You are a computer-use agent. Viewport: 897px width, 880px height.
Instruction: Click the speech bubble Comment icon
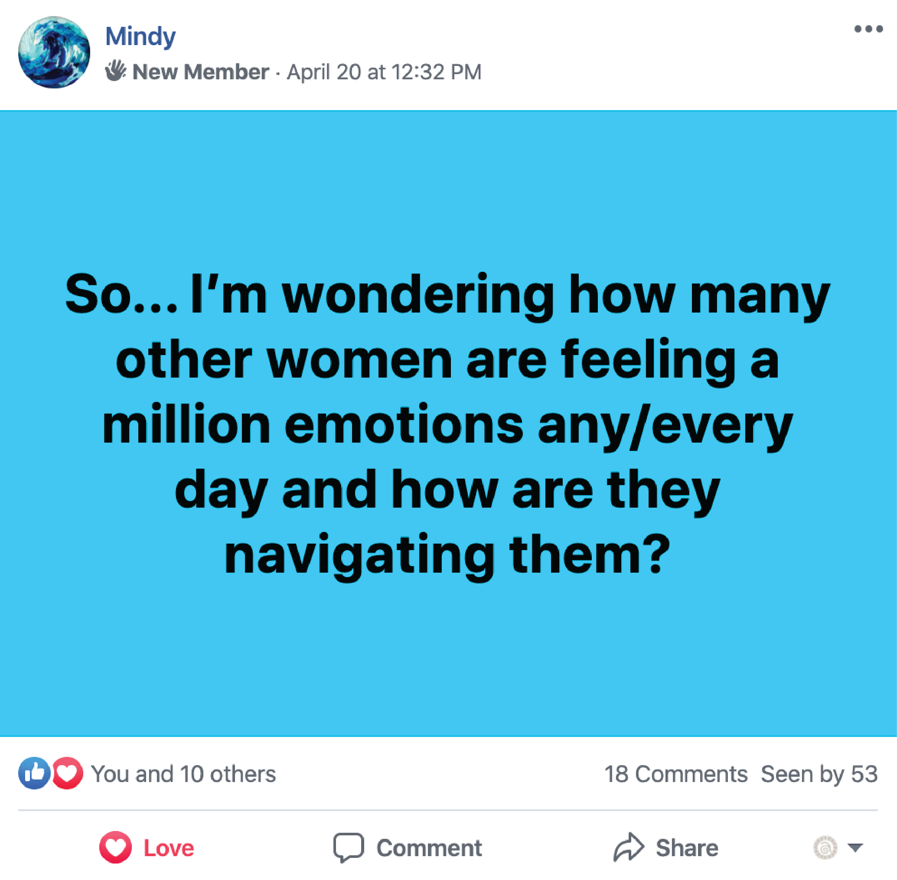coord(348,847)
